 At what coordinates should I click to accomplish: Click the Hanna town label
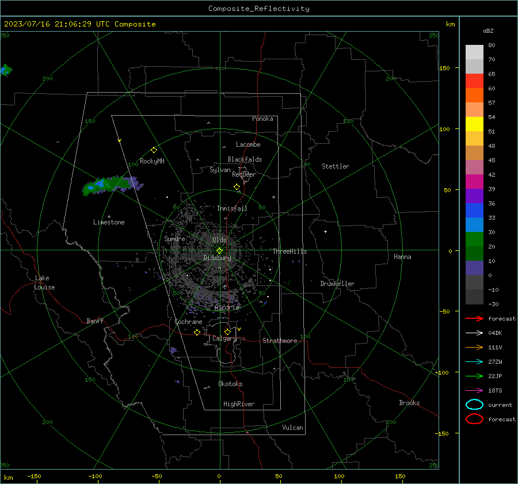402,257
